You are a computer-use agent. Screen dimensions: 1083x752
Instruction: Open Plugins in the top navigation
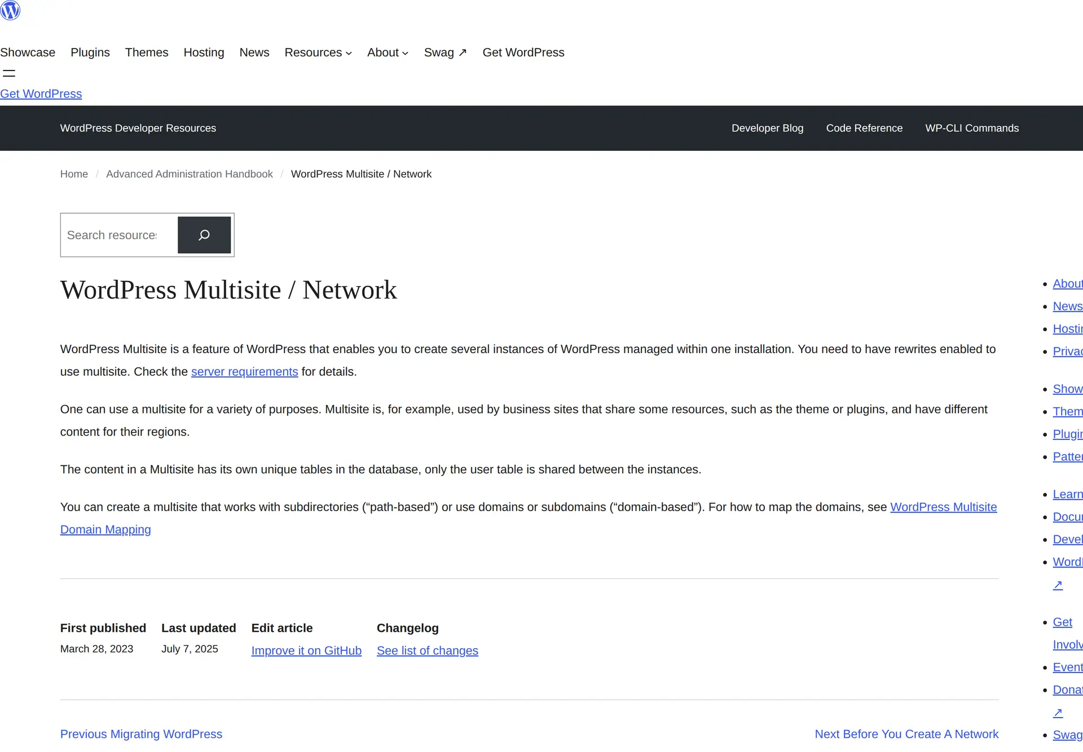(90, 52)
